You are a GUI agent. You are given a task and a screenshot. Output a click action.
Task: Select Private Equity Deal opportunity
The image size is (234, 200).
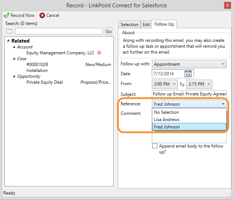point(44,82)
